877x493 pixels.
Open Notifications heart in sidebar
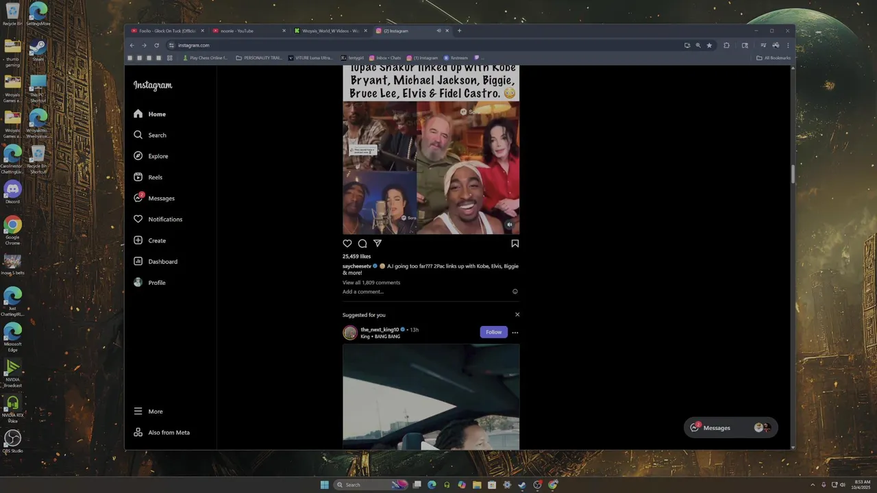click(158, 219)
